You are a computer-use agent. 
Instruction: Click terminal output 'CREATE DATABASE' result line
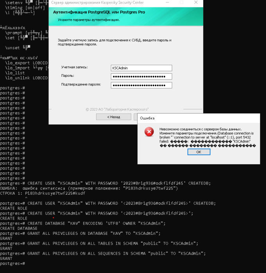19,229
